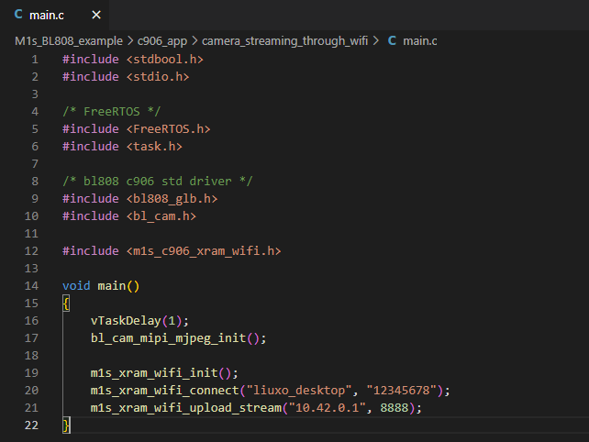Open camera_streaming_through_wifi breadcrumb
The image size is (589, 442).
coord(284,41)
